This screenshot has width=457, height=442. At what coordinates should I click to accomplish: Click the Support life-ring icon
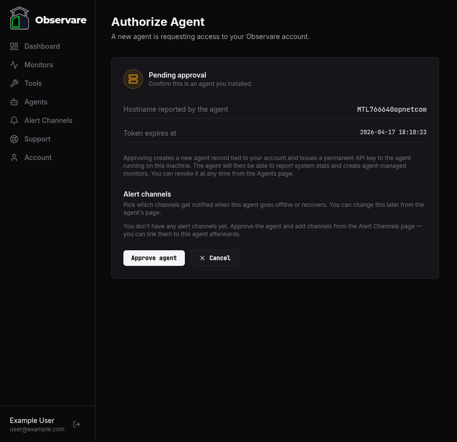coord(14,139)
